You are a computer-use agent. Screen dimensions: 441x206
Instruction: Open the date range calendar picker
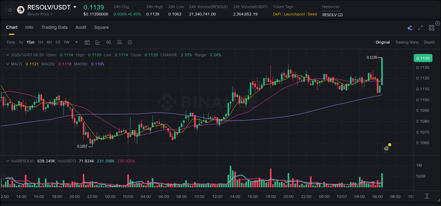coord(87,42)
